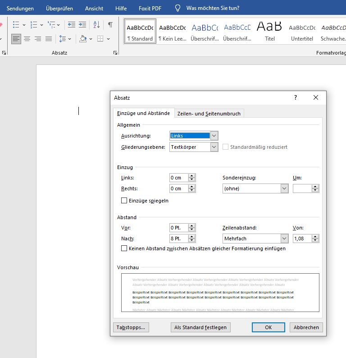Click the lightbulb tell-me icon

pyautogui.click(x=178, y=8)
